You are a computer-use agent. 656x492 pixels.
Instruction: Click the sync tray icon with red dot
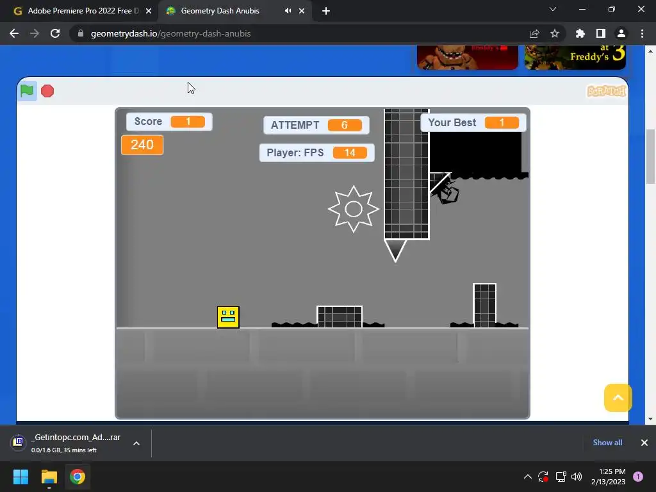[x=543, y=477]
